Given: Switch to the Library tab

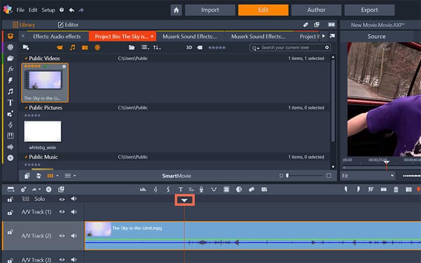Looking at the screenshot, I should pyautogui.click(x=24, y=25).
